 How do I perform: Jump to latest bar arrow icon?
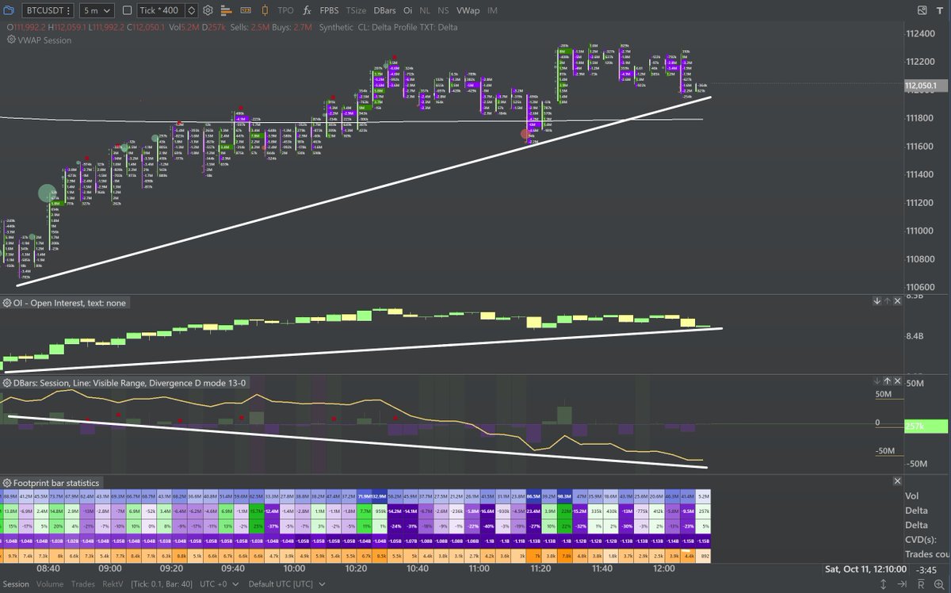coord(903,584)
